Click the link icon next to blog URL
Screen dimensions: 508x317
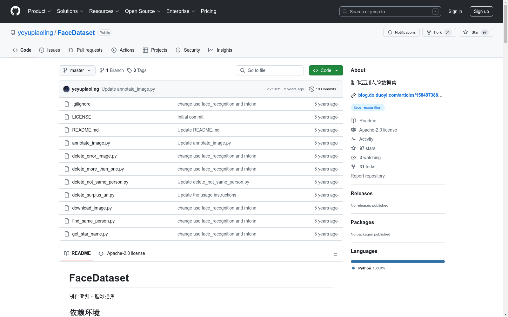coord(353,95)
